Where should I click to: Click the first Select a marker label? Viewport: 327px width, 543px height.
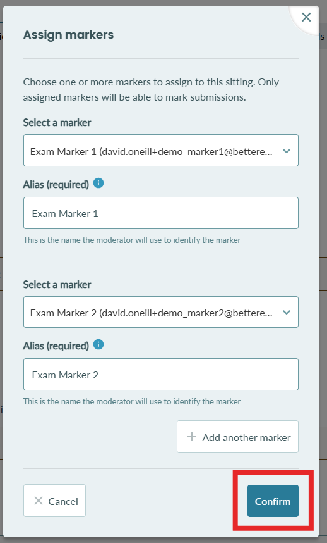[57, 123]
